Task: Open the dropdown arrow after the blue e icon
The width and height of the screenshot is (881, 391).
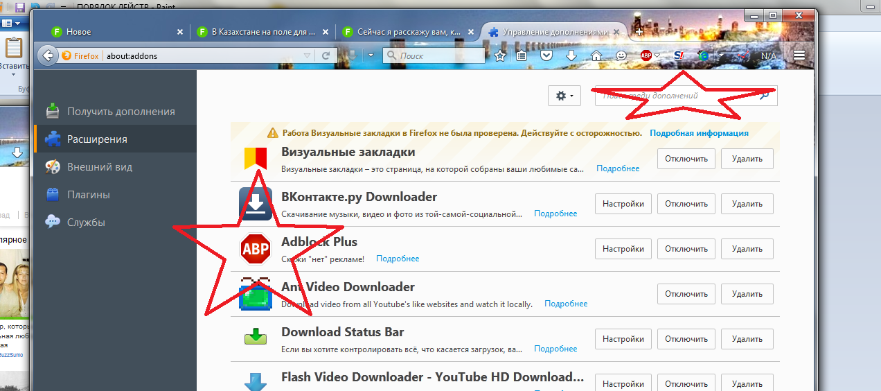Action: (721, 55)
